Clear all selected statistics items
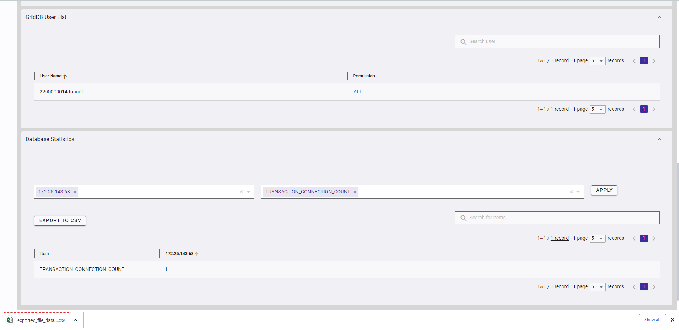Viewport: 679px width, 330px height. pyautogui.click(x=571, y=192)
